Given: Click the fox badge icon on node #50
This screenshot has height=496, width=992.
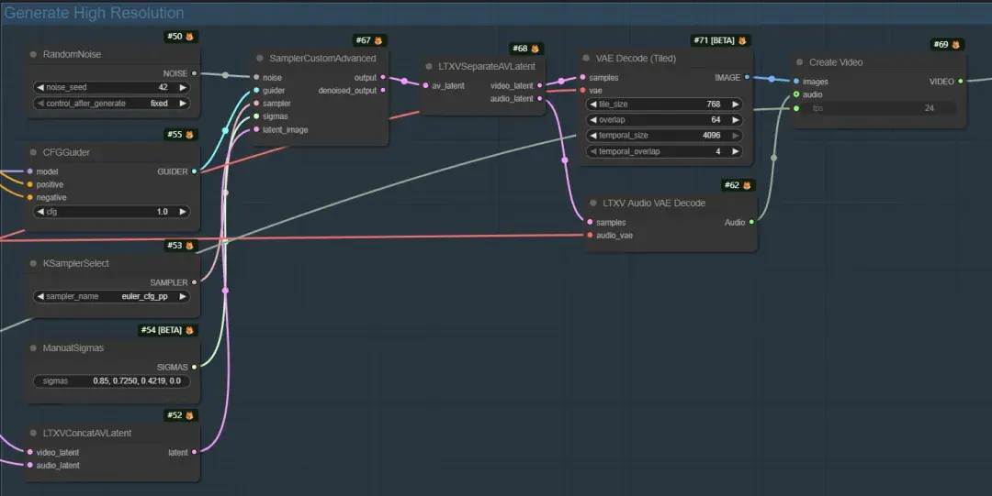Looking at the screenshot, I should tap(189, 37).
